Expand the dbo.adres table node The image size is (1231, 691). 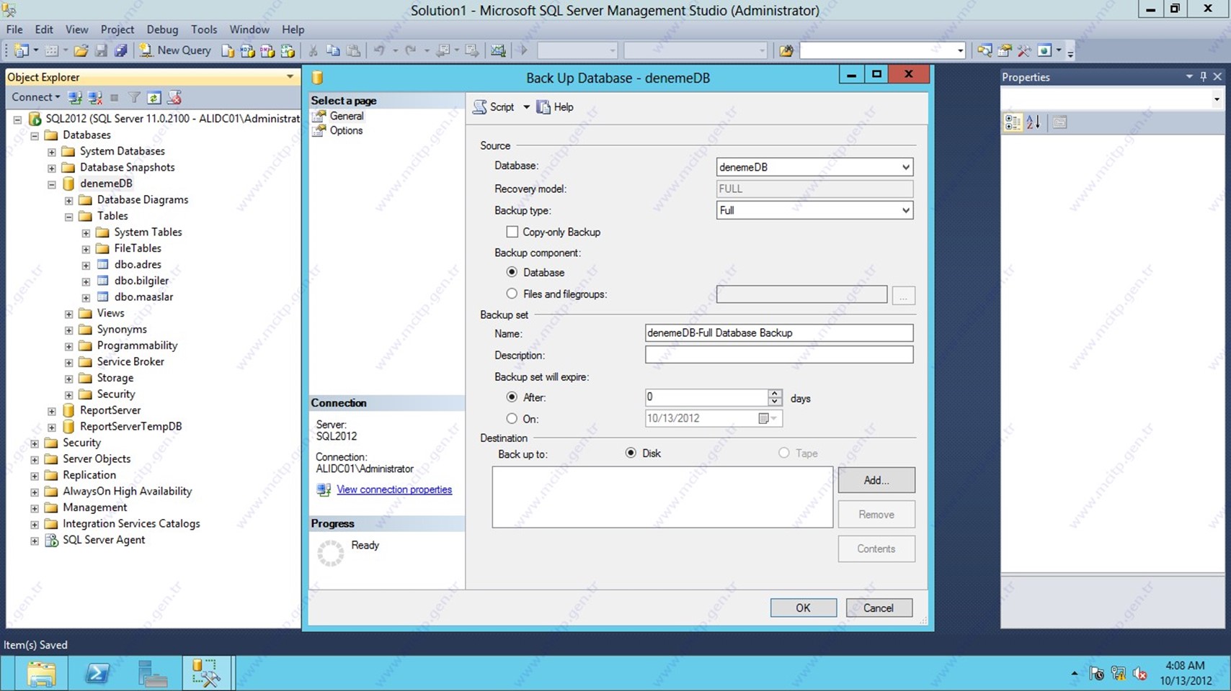[x=86, y=266]
